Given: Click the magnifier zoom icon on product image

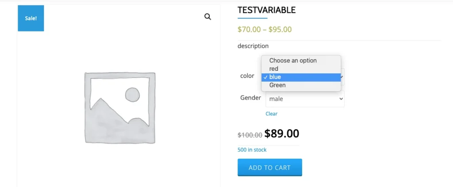Looking at the screenshot, I should click(207, 17).
